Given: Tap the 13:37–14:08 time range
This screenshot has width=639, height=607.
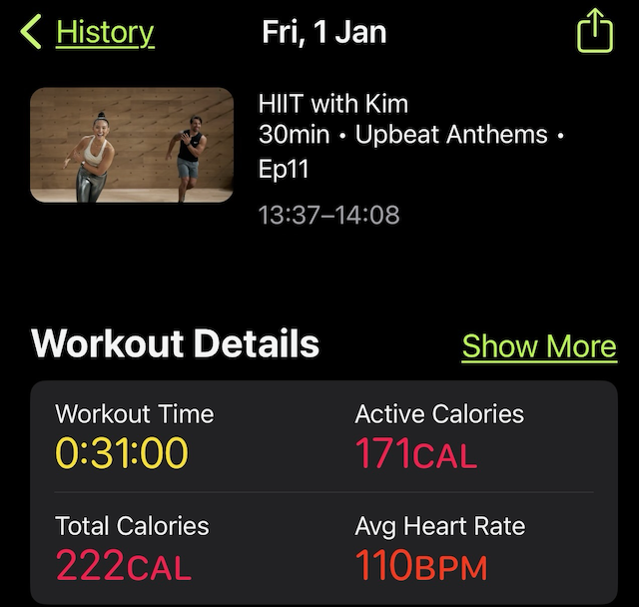Looking at the screenshot, I should pos(328,215).
